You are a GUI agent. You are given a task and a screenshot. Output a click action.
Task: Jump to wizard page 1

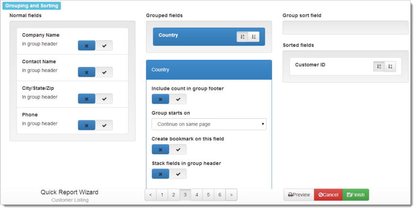tap(162, 195)
